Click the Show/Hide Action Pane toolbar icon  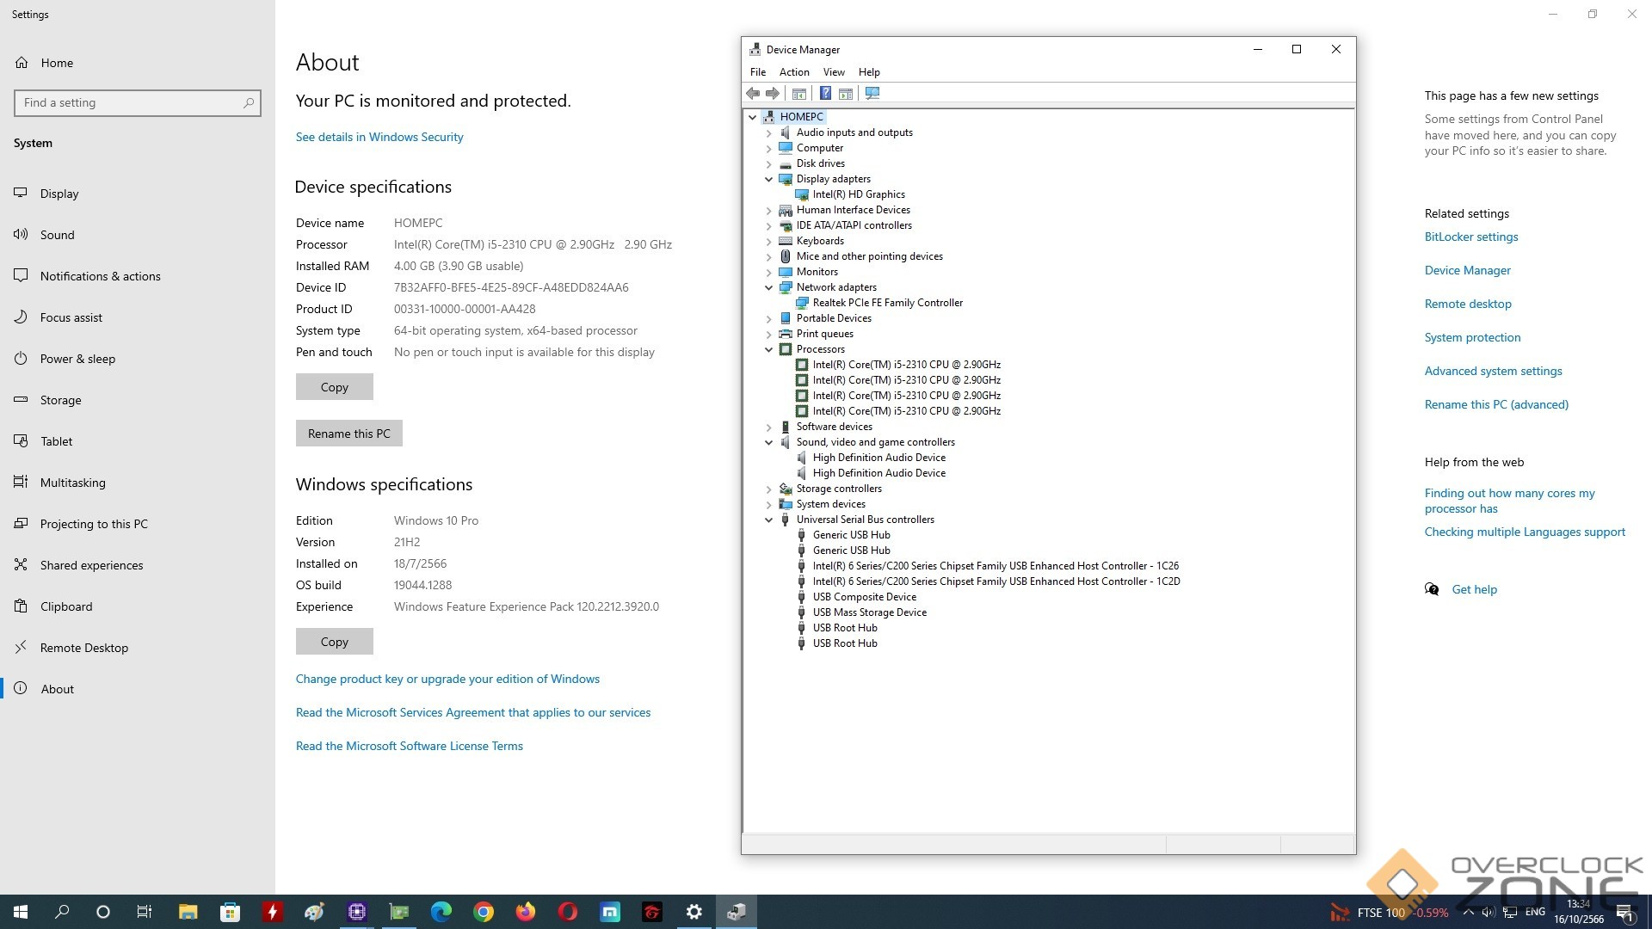tap(846, 93)
